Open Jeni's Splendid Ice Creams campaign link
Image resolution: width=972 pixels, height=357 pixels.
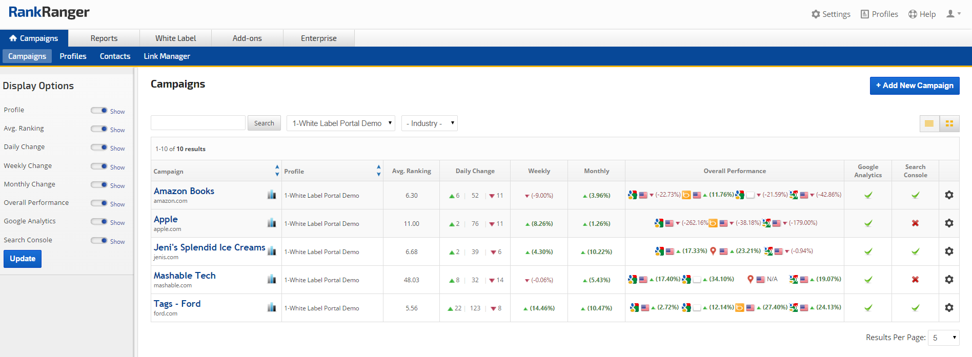click(209, 247)
